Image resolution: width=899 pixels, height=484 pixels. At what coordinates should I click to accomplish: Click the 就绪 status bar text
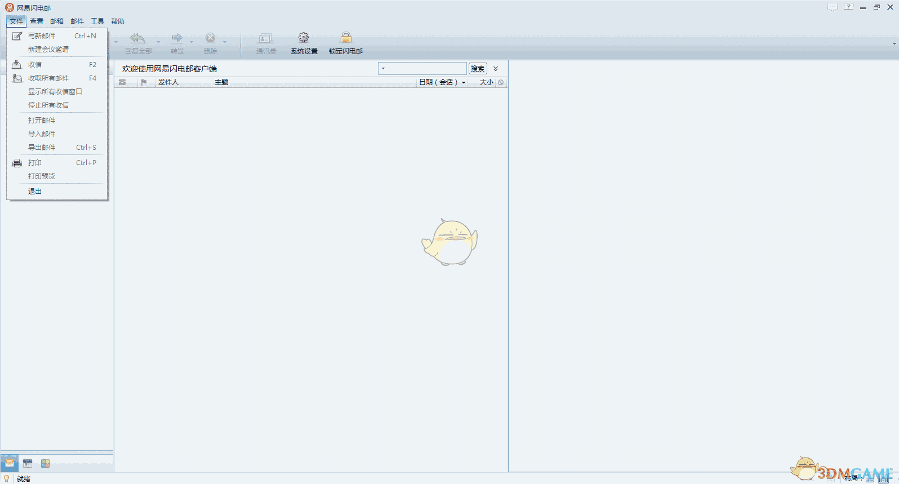pyautogui.click(x=24, y=479)
